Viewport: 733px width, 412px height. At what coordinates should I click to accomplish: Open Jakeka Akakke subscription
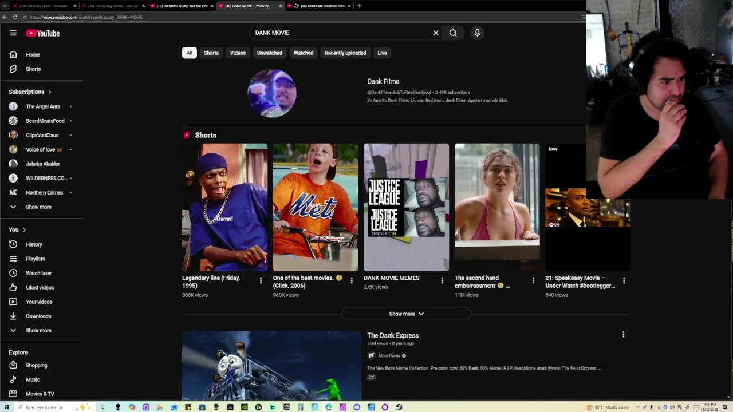point(42,164)
